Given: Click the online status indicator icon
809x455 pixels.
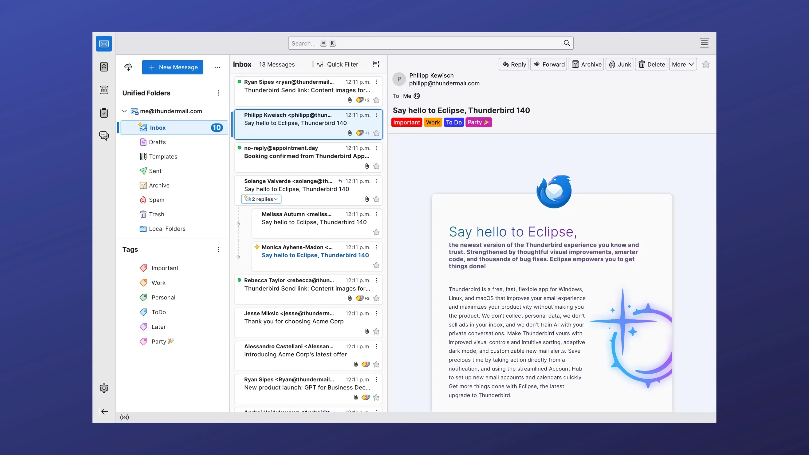Looking at the screenshot, I should pos(125,417).
